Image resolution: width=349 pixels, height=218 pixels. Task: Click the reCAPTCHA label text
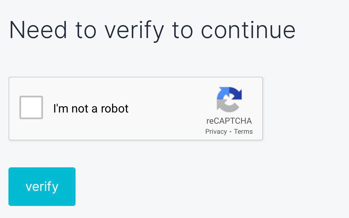pyautogui.click(x=229, y=121)
